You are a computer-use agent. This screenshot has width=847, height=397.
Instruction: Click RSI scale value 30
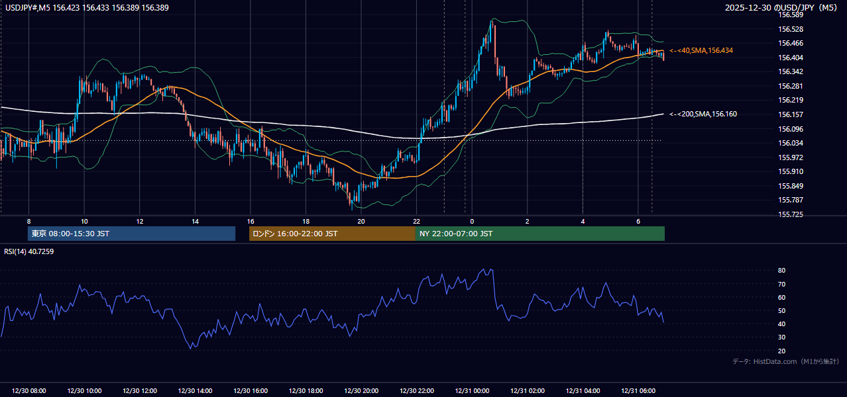pos(781,337)
